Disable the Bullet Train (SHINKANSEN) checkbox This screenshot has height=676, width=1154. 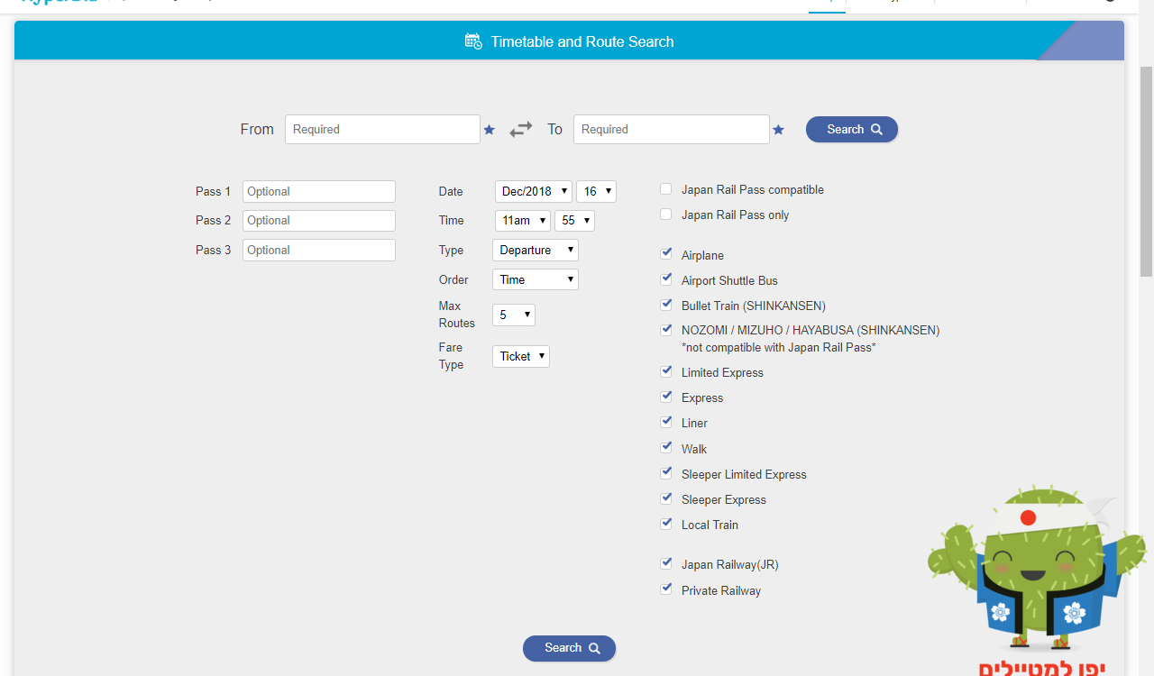[666, 305]
